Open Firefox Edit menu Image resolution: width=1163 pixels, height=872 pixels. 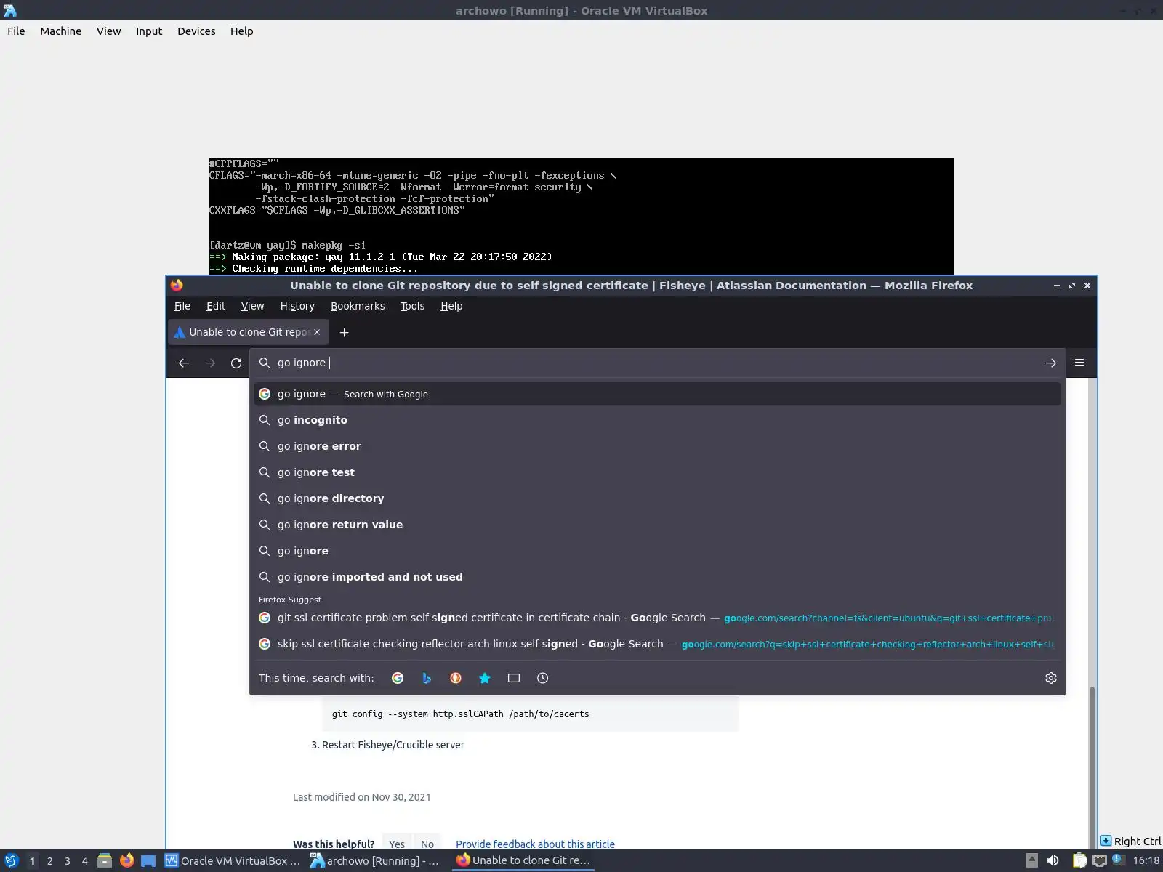pyautogui.click(x=216, y=306)
